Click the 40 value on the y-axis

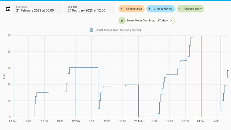[x=9, y=52]
